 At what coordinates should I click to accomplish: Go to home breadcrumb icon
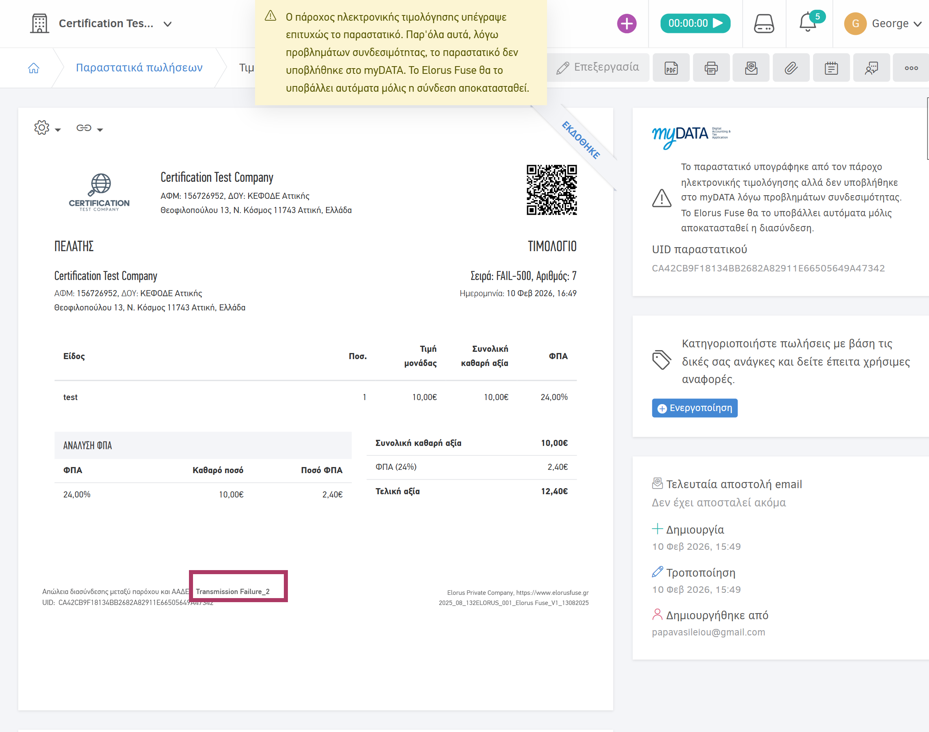click(x=33, y=68)
